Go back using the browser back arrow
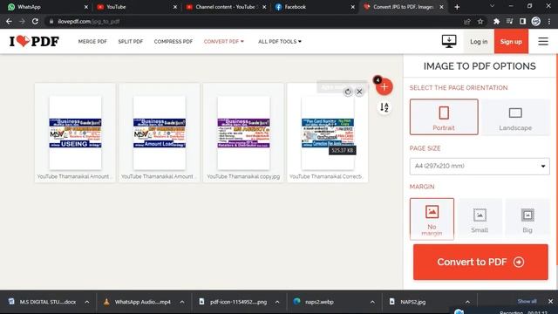This screenshot has height=314, width=558. 9,21
